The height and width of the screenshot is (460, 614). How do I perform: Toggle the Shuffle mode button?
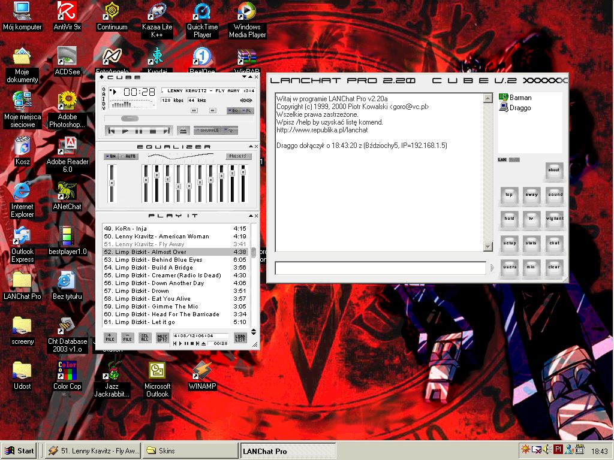click(x=209, y=130)
